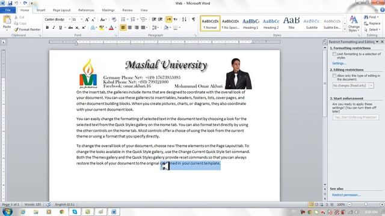The width and height of the screenshot is (385, 216).
Task: Open font size dropdown
Action: pos(82,19)
